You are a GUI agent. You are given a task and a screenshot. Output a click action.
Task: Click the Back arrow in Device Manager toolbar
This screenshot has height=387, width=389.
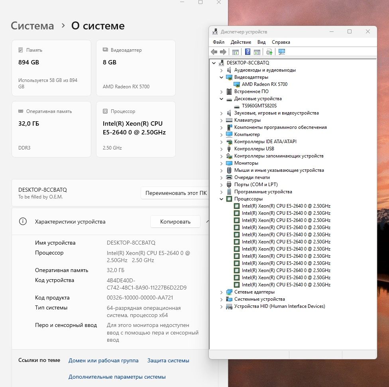[214, 52]
